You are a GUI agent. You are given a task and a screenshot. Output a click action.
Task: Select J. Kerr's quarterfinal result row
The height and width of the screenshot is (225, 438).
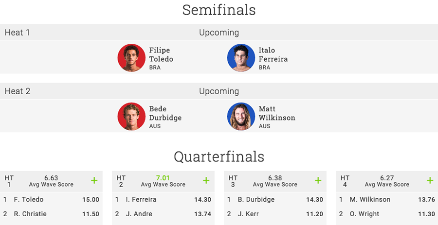point(275,214)
